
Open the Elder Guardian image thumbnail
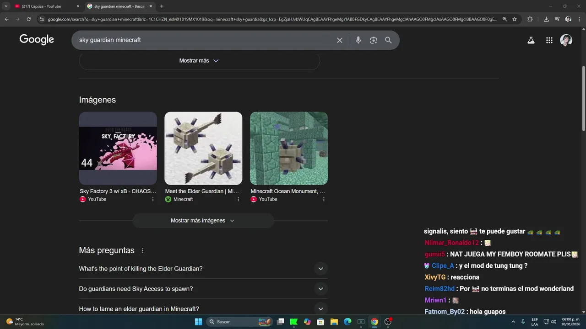(203, 149)
